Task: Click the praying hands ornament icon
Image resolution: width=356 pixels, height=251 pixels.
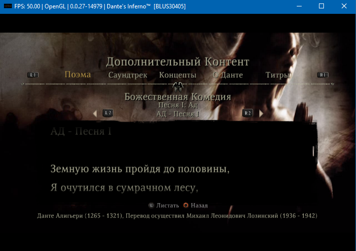Action: coord(178,86)
